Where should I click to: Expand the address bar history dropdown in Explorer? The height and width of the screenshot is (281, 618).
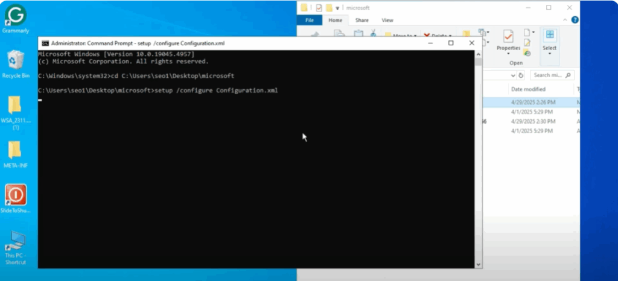coord(513,75)
